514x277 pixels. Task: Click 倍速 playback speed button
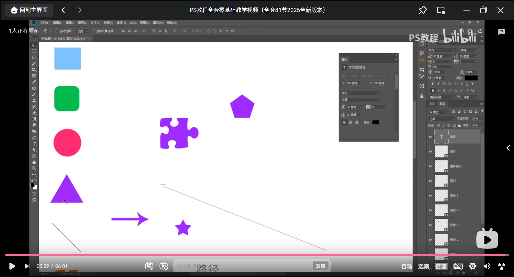click(x=441, y=266)
